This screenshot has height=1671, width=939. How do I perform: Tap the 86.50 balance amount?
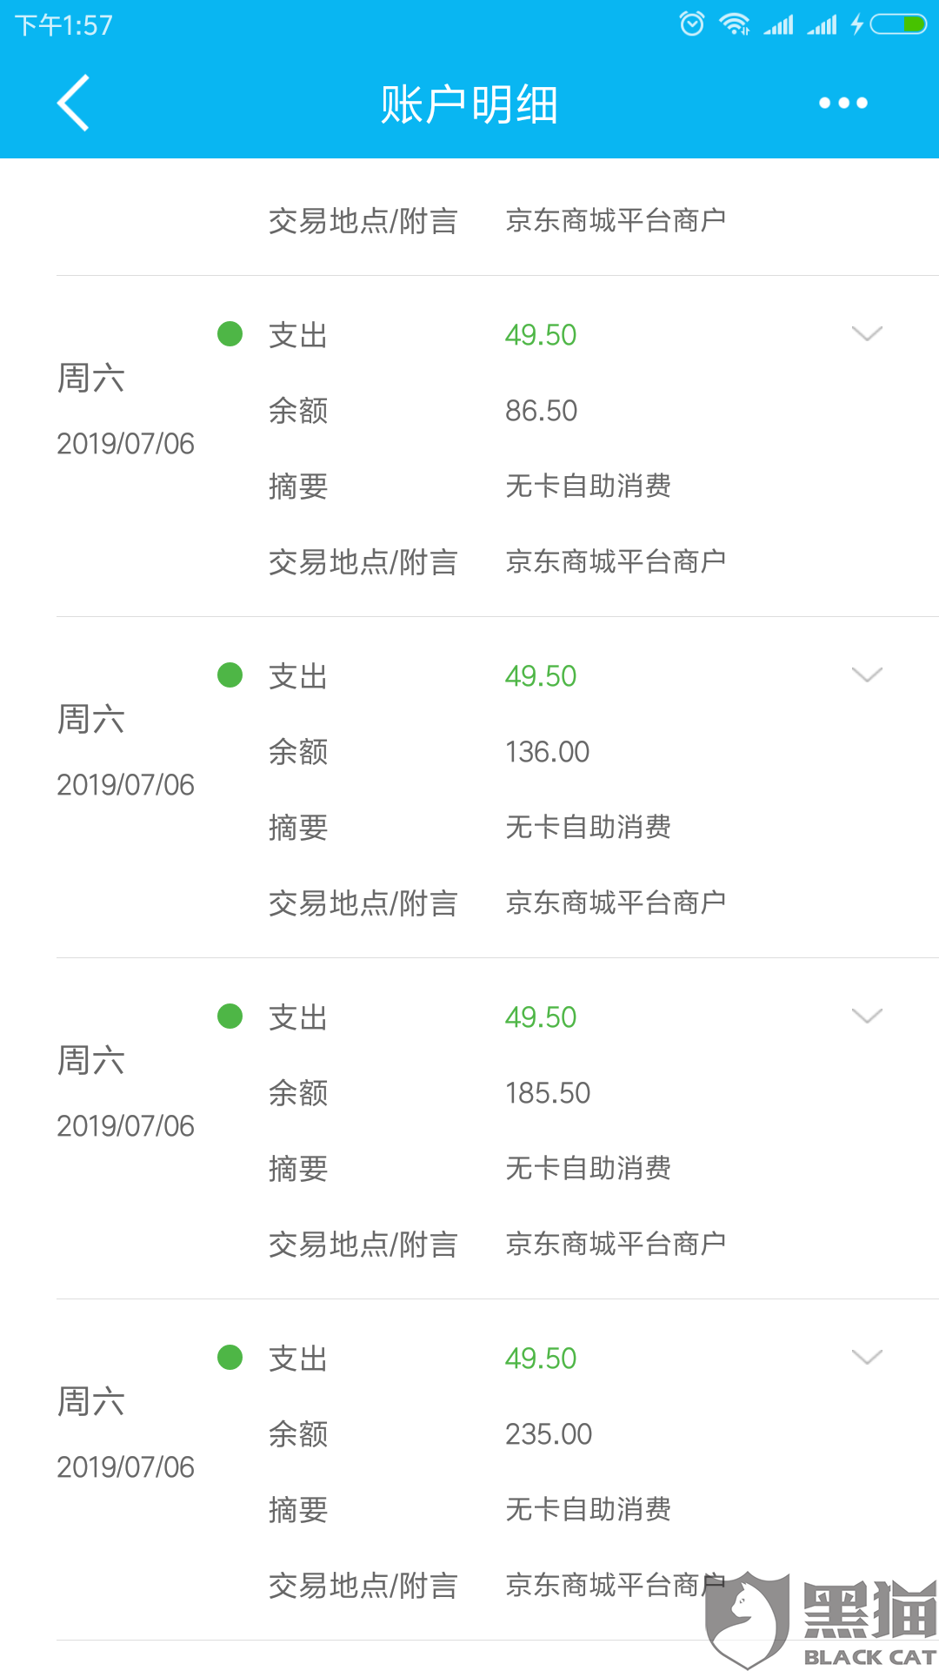[541, 410]
